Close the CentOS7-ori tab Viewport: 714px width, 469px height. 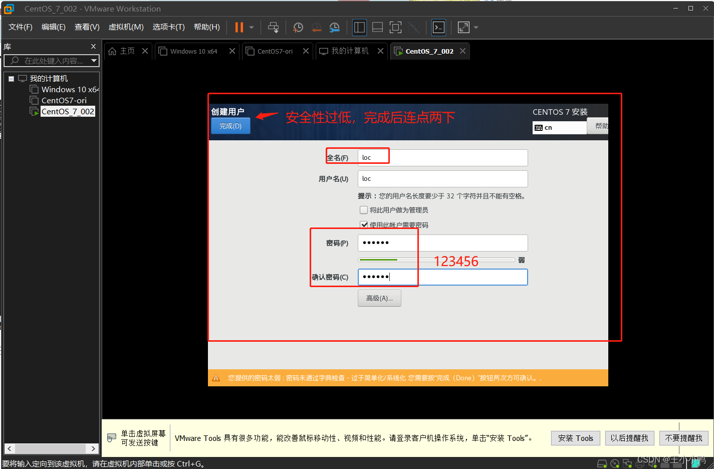point(306,51)
